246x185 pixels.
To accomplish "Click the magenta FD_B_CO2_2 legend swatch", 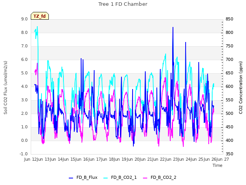I will 145,178.
